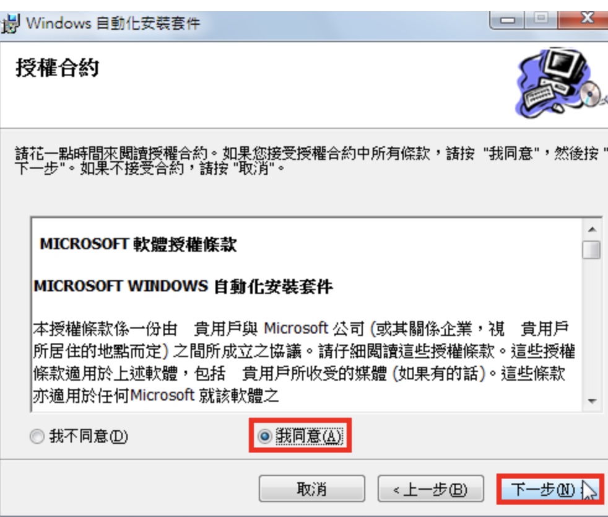Click the window title bar text
This screenshot has width=608, height=517.
[113, 24]
